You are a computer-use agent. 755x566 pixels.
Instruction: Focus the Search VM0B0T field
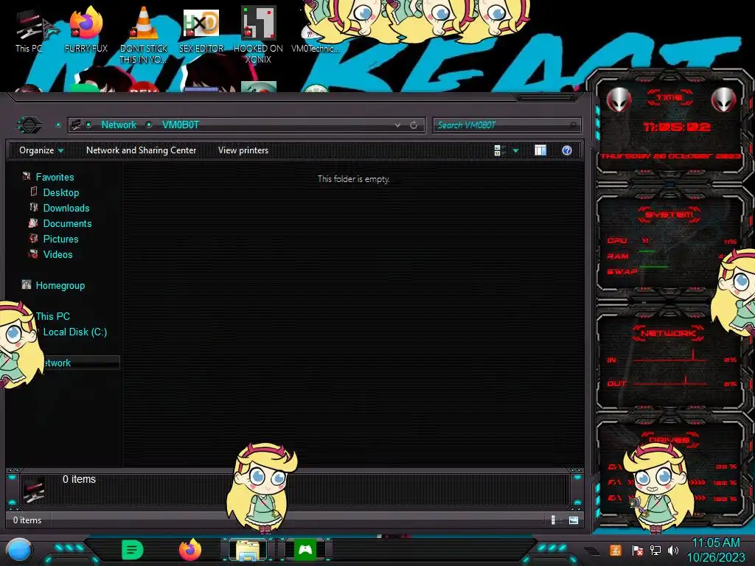pyautogui.click(x=507, y=125)
